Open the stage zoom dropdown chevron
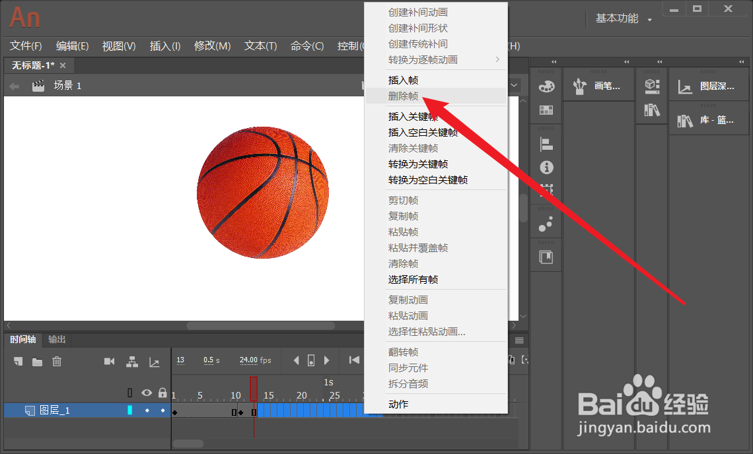753x454 pixels. coord(514,85)
